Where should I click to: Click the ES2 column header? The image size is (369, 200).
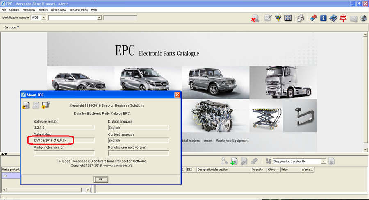coord(191,170)
